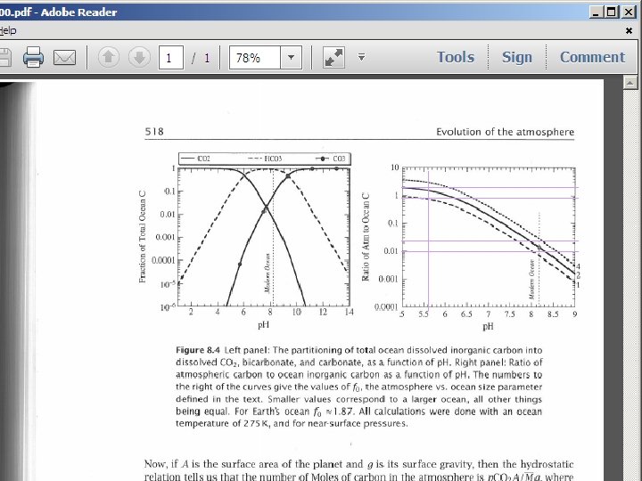Click the partly visible save disk icon
The width and height of the screenshot is (642, 481).
(5, 57)
